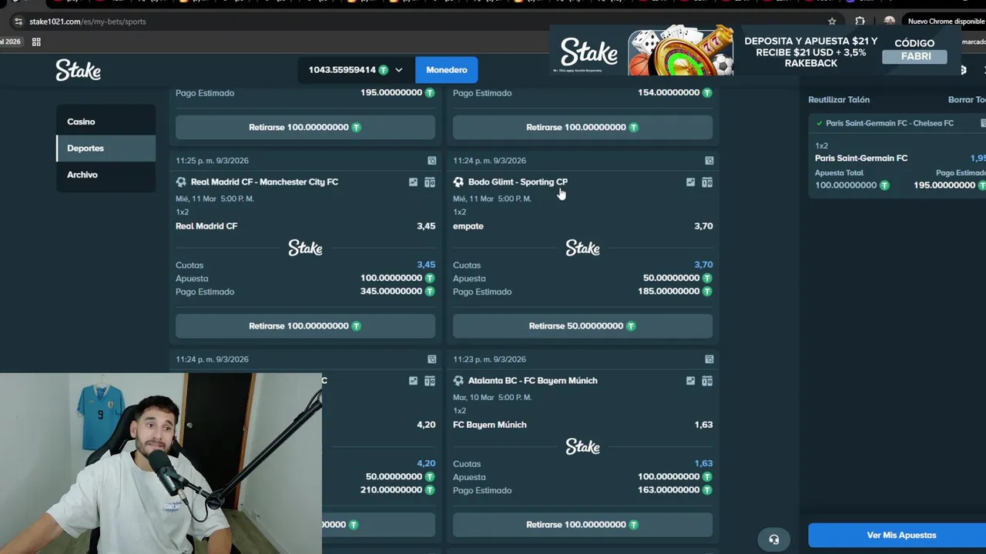Click 'Mar, 10 Mar 5:00 P. M.' date text
The image size is (986, 554).
(x=491, y=397)
